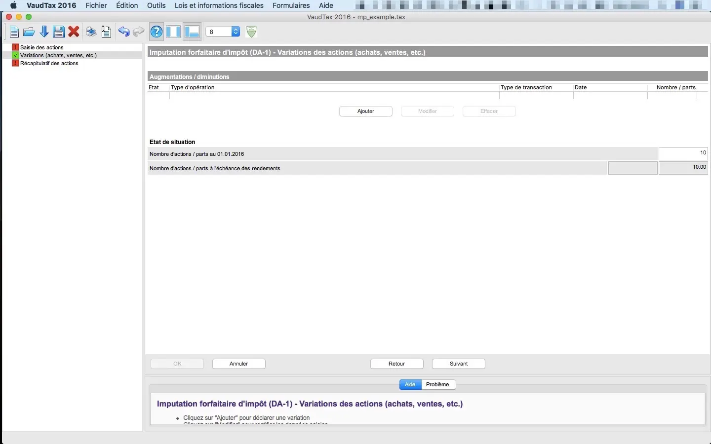Open the VaudTax 2016 application menu
The height and width of the screenshot is (444, 711).
point(51,5)
